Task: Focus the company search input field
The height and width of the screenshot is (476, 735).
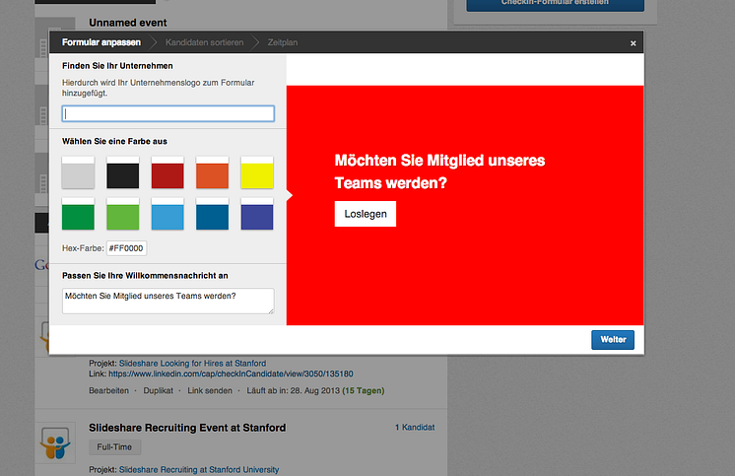Action: coord(167,113)
